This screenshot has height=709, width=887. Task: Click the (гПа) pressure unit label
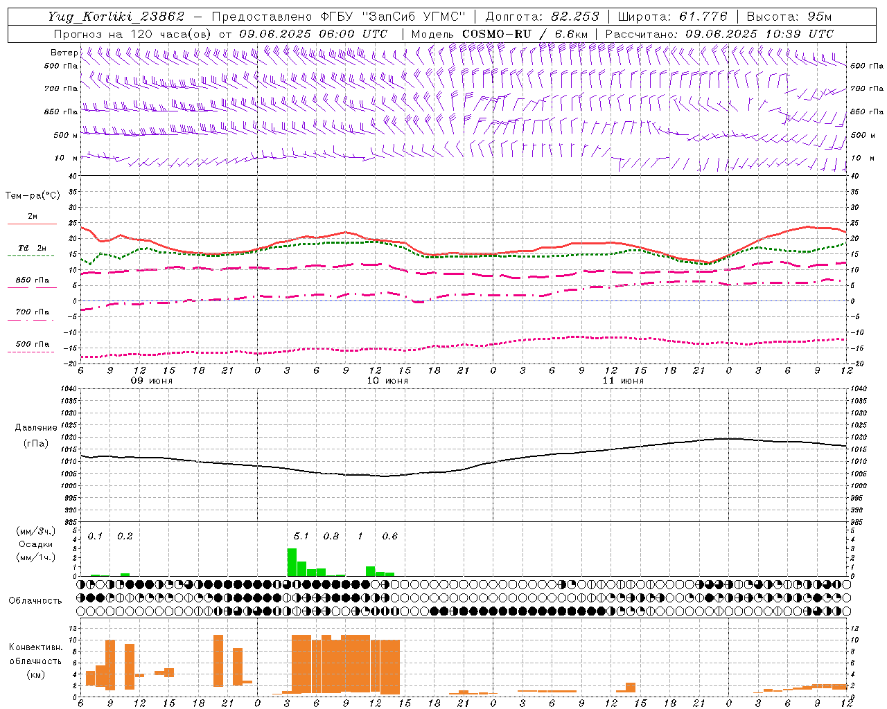click(x=36, y=443)
